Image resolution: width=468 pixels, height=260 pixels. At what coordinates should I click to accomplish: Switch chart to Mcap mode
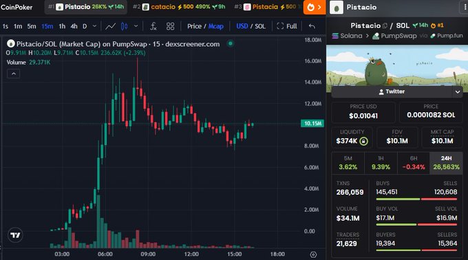[216, 27]
